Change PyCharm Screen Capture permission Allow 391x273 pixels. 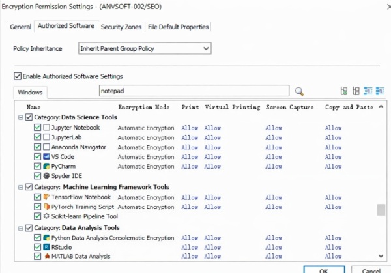pyautogui.click(x=274, y=167)
